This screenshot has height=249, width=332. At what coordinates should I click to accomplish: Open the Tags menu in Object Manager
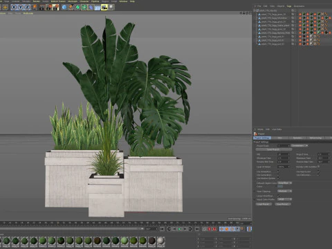(289, 6)
